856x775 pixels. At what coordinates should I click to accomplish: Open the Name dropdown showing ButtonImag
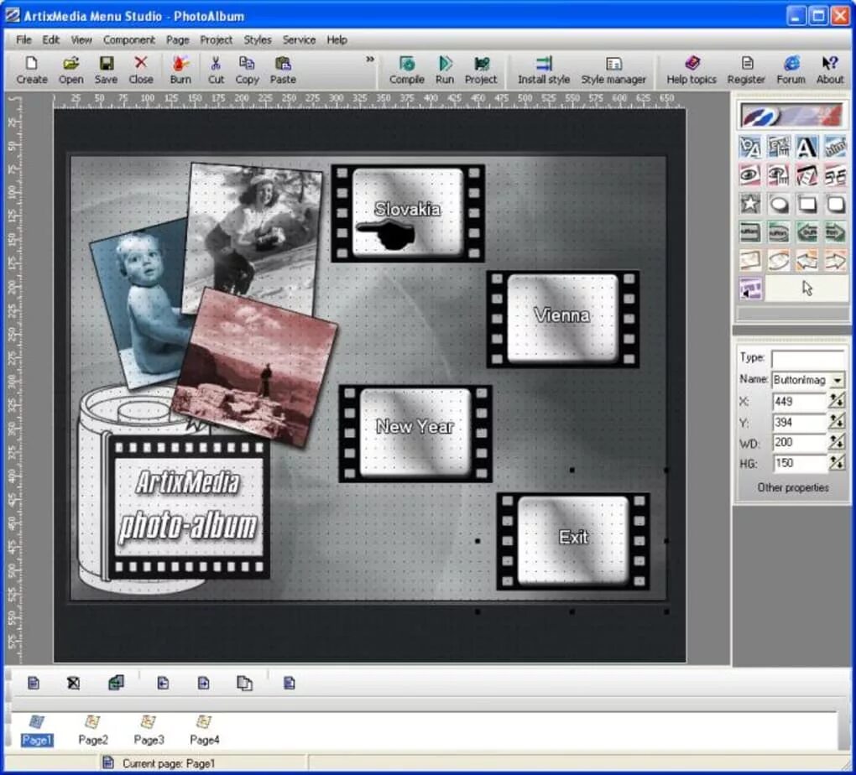coord(838,380)
